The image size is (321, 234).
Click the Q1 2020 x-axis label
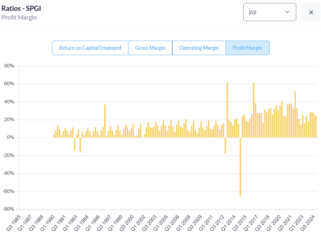pyautogui.click(x=274, y=223)
